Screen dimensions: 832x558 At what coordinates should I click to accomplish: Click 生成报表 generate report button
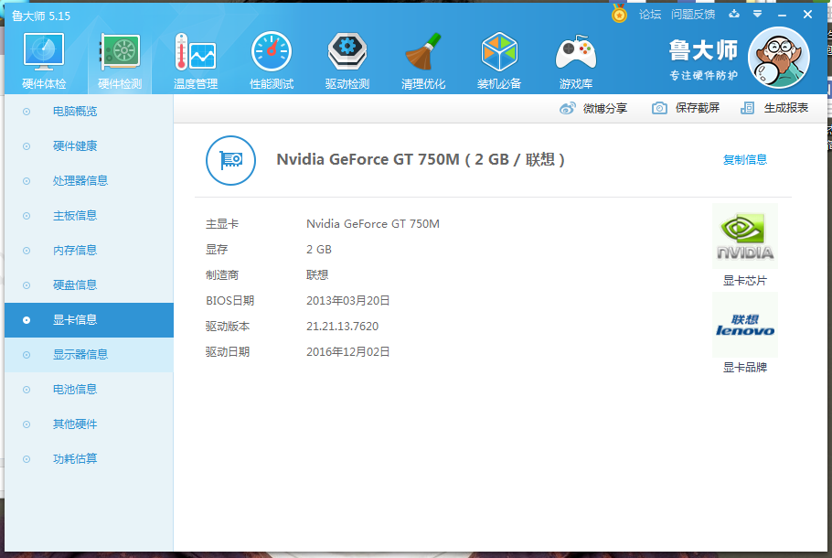786,108
